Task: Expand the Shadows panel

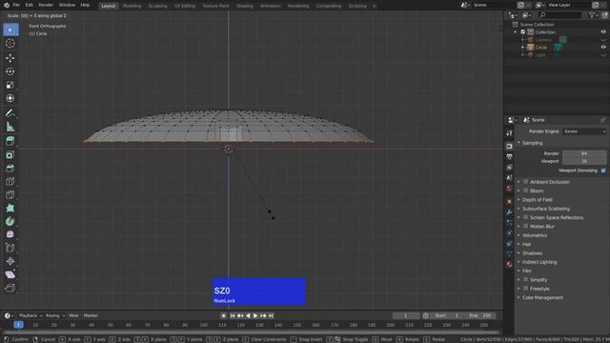Action: [x=532, y=253]
